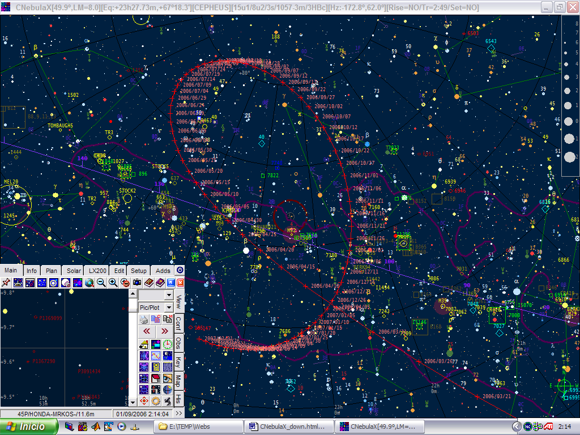Click the camera snapshot icon

coord(137,283)
